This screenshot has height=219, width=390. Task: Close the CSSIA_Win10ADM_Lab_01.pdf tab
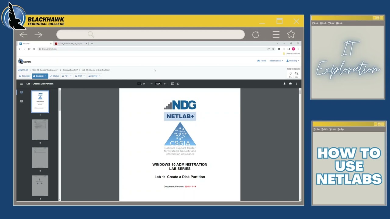(86, 43)
